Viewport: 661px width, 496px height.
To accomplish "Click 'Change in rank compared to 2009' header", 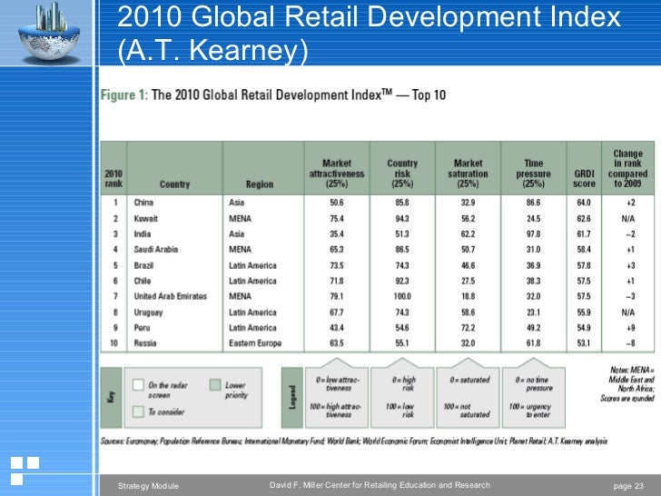I will (x=627, y=168).
